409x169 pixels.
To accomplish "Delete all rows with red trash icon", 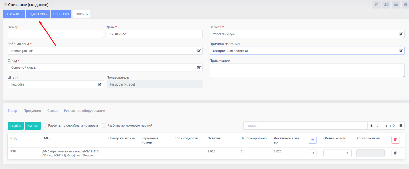I will pos(395,140).
